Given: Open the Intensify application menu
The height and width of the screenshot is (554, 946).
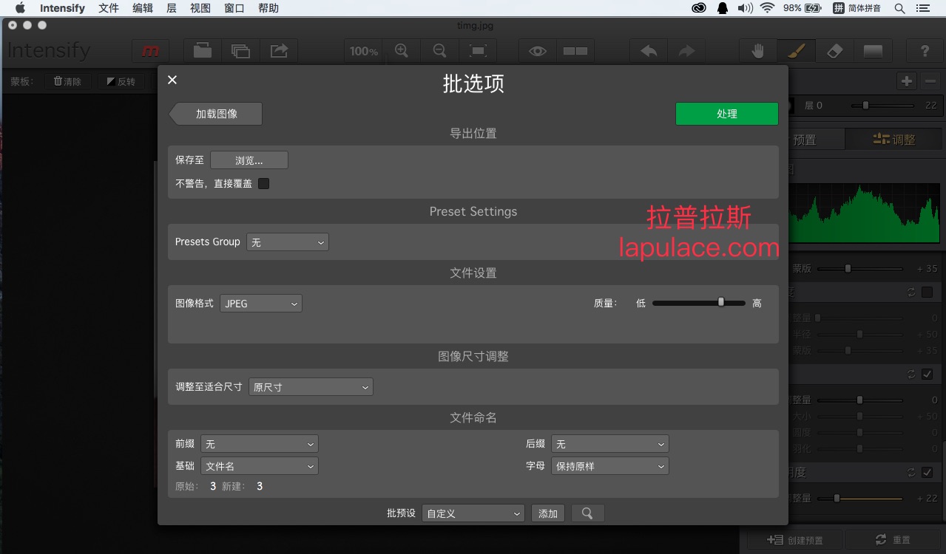Looking at the screenshot, I should click(x=62, y=8).
